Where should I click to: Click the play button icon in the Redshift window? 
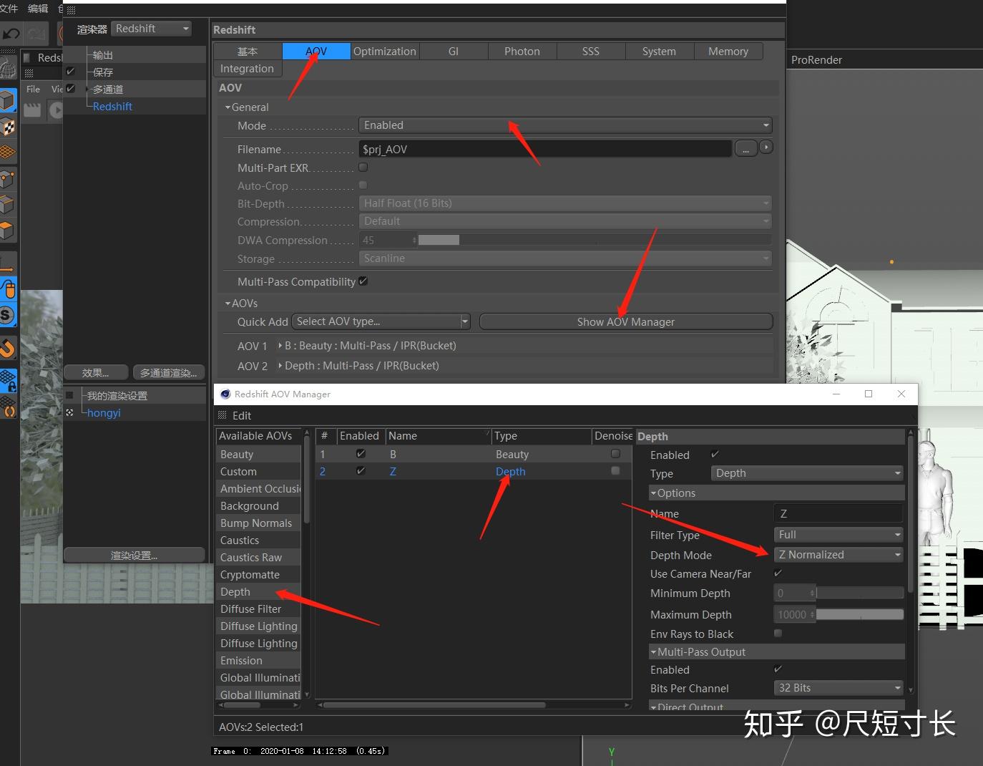(x=57, y=111)
